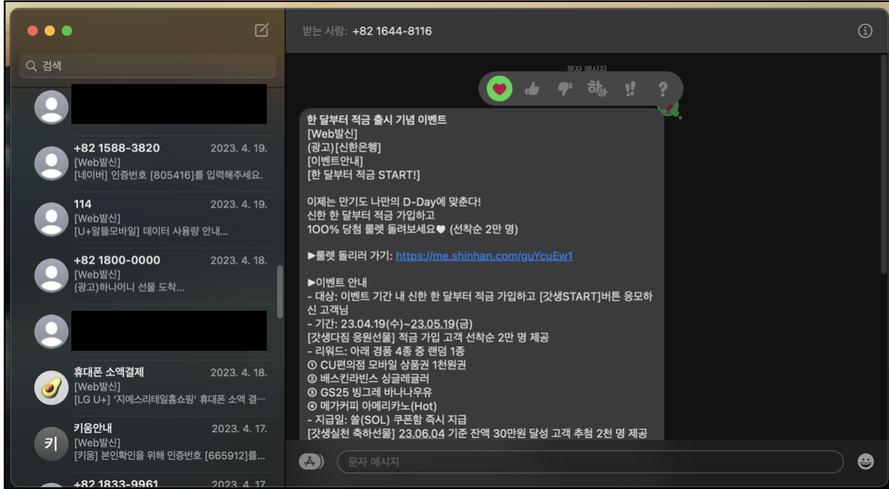Viewport: 889px width, 489px height.
Task: Click avocado avatar of 휴대폰 소액결제
Action: 51,388
